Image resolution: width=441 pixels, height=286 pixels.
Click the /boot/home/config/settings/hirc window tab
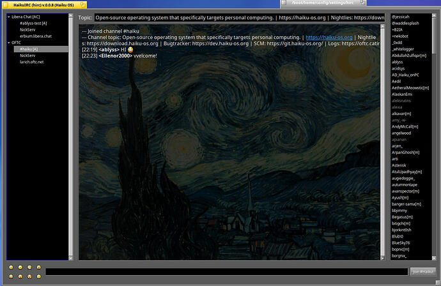(x=323, y=3)
